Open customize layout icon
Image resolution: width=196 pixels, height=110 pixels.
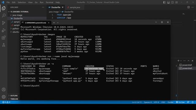176,2
